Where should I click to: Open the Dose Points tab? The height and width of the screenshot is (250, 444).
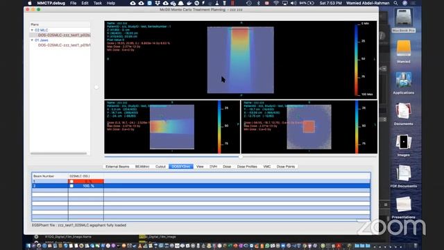coord(286,167)
